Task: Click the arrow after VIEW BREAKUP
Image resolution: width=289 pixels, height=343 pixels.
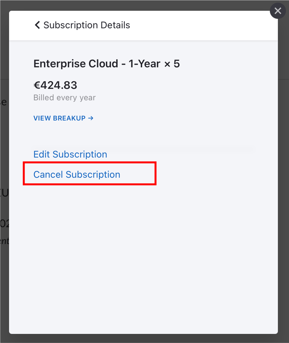Action: click(x=91, y=118)
